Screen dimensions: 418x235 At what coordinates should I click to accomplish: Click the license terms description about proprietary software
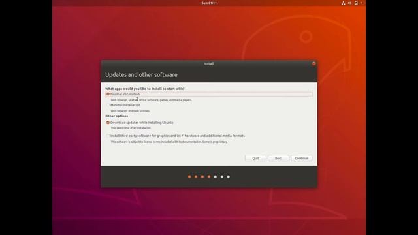tap(169, 142)
